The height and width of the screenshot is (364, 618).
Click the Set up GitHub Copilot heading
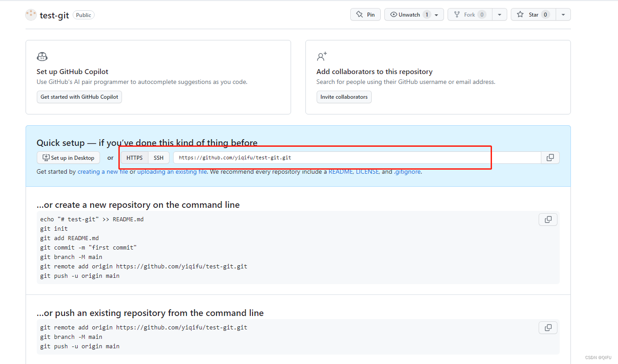click(73, 71)
